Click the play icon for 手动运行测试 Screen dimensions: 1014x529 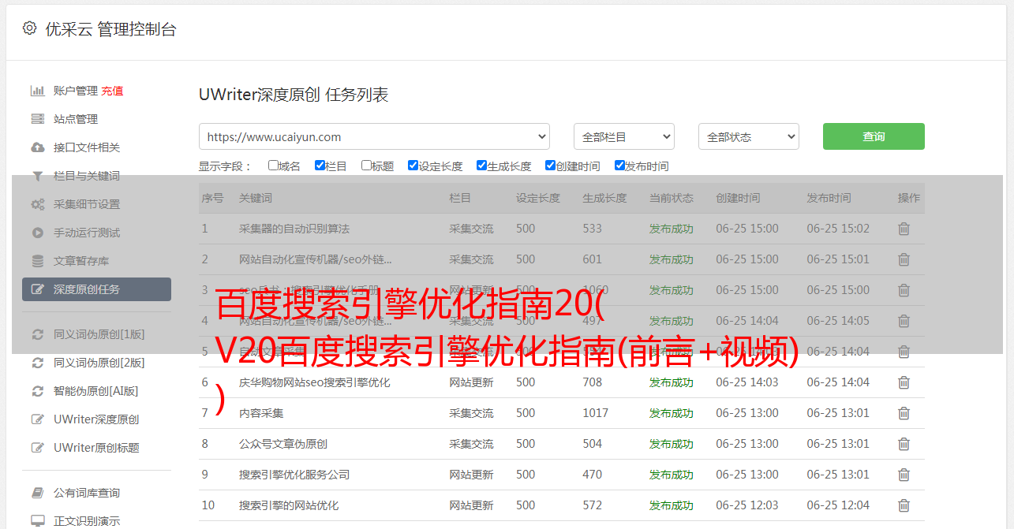[x=37, y=233]
